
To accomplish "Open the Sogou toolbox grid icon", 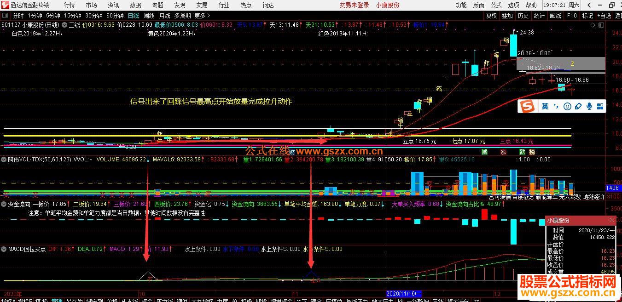I will pos(600,107).
